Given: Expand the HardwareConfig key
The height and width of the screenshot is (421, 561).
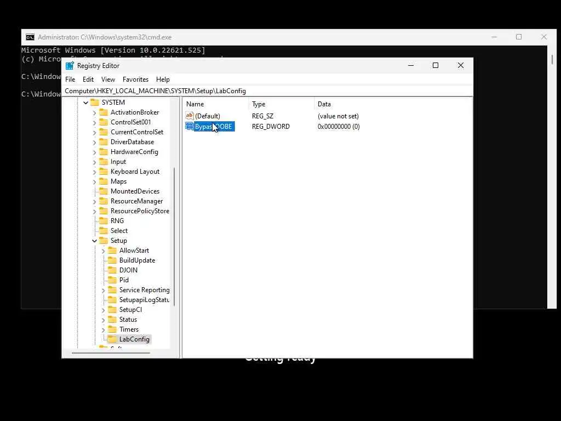Looking at the screenshot, I should [x=94, y=152].
